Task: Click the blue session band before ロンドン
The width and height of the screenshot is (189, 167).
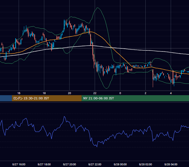Action: pos(6,98)
